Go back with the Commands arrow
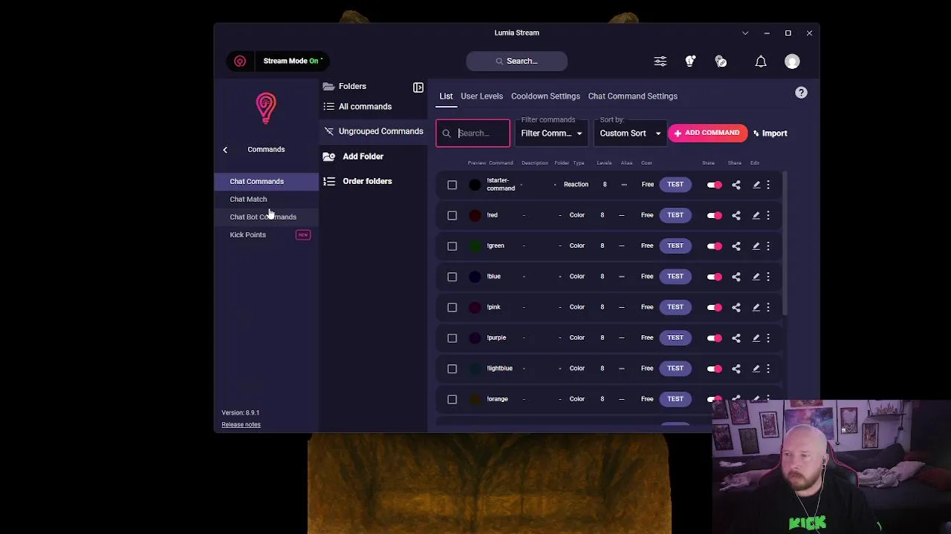The image size is (951, 534). coord(225,150)
